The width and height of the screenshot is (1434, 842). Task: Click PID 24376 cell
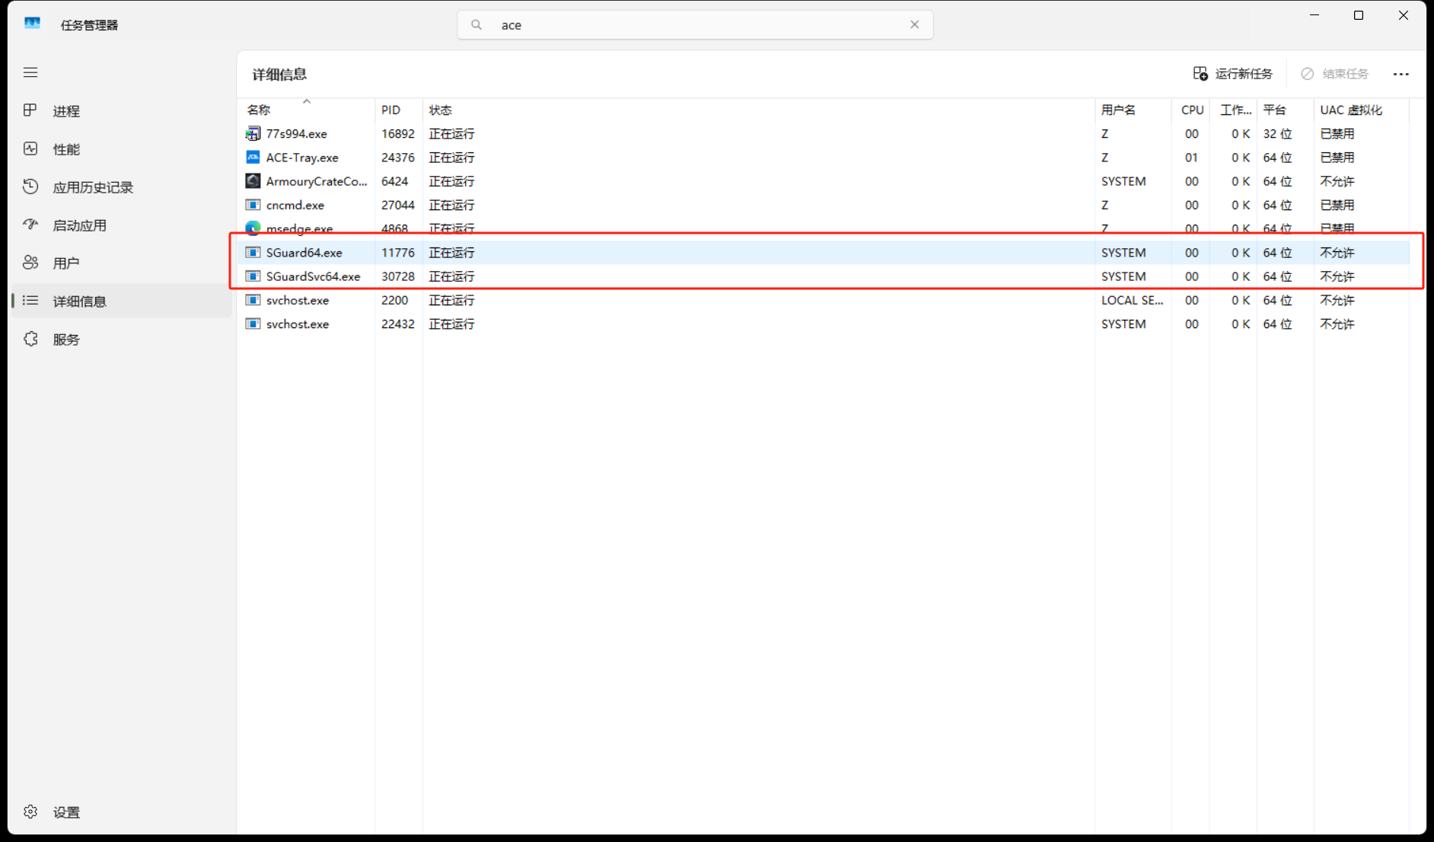coord(398,158)
